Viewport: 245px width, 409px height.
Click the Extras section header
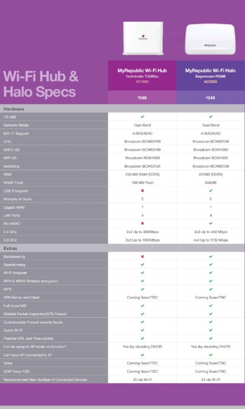tap(11, 248)
